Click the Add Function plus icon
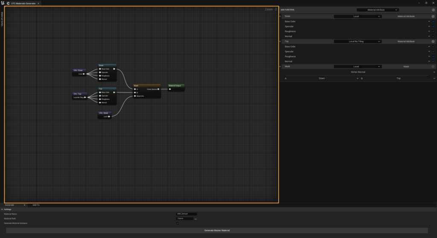Image resolution: width=437 pixels, height=238 pixels. tap(433, 9)
